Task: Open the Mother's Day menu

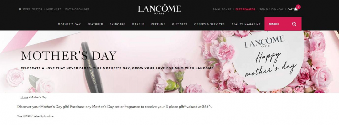Action: point(69,24)
